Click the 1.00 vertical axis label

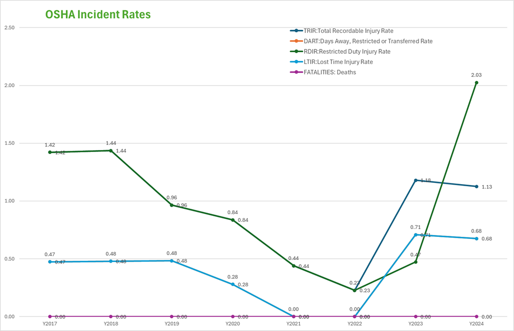pyautogui.click(x=9, y=201)
